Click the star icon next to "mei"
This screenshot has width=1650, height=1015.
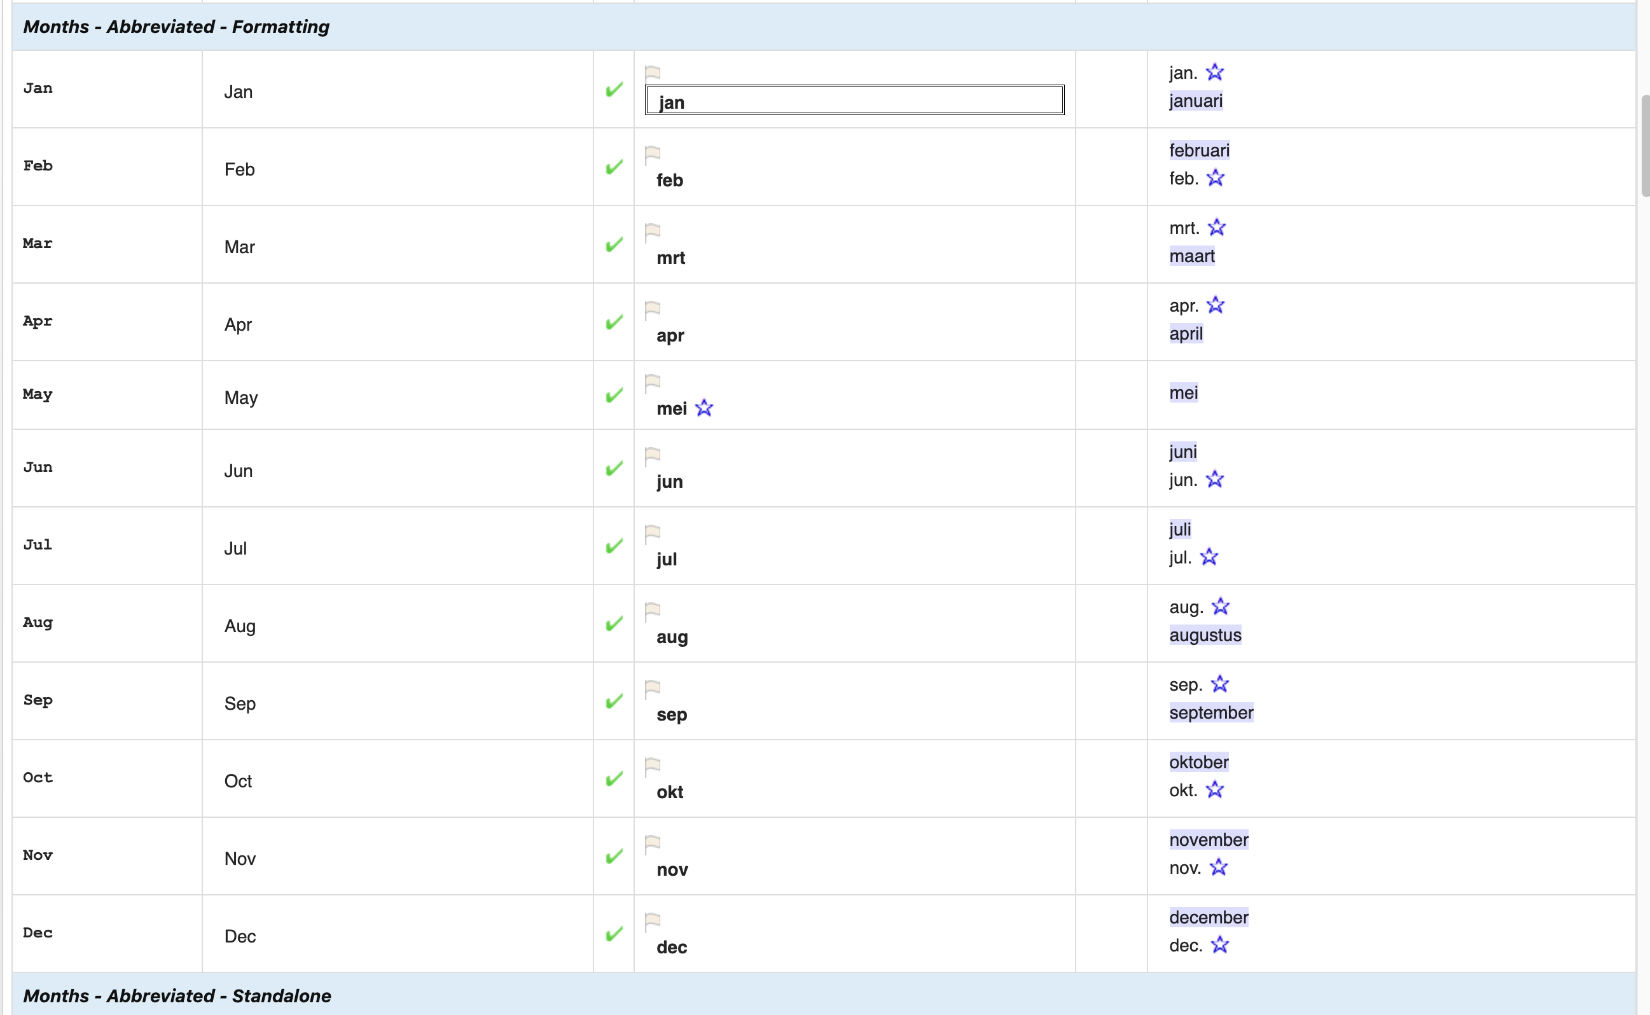pyautogui.click(x=704, y=408)
